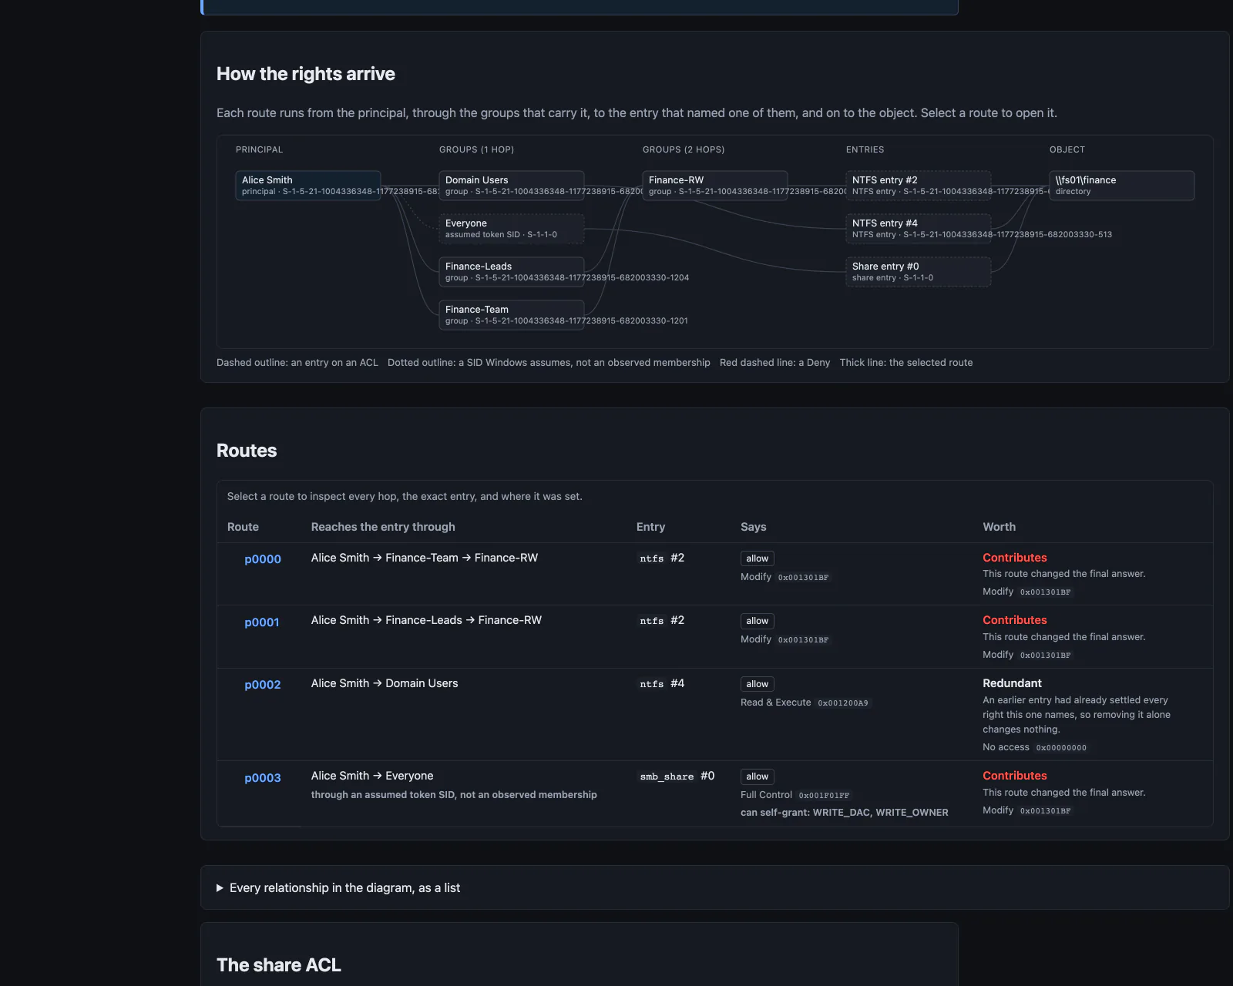Click 'Read & Execute 0x001200A9' value
The image size is (1233, 986).
point(806,703)
